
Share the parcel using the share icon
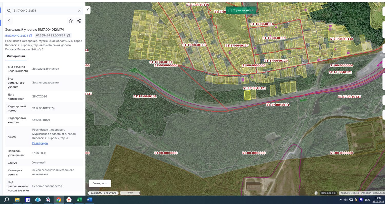pyautogui.click(x=79, y=21)
